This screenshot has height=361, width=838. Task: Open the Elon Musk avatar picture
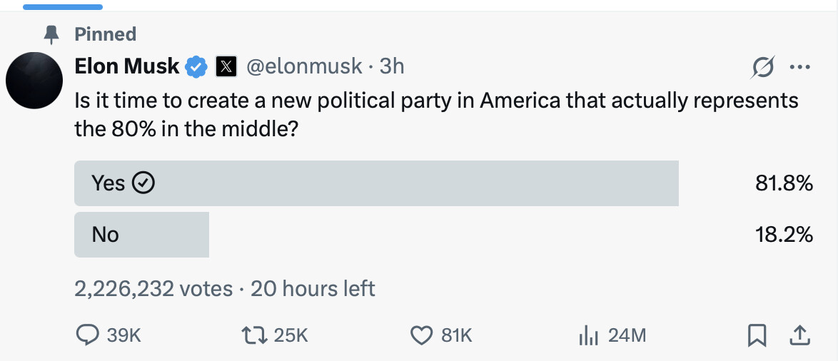pos(34,81)
